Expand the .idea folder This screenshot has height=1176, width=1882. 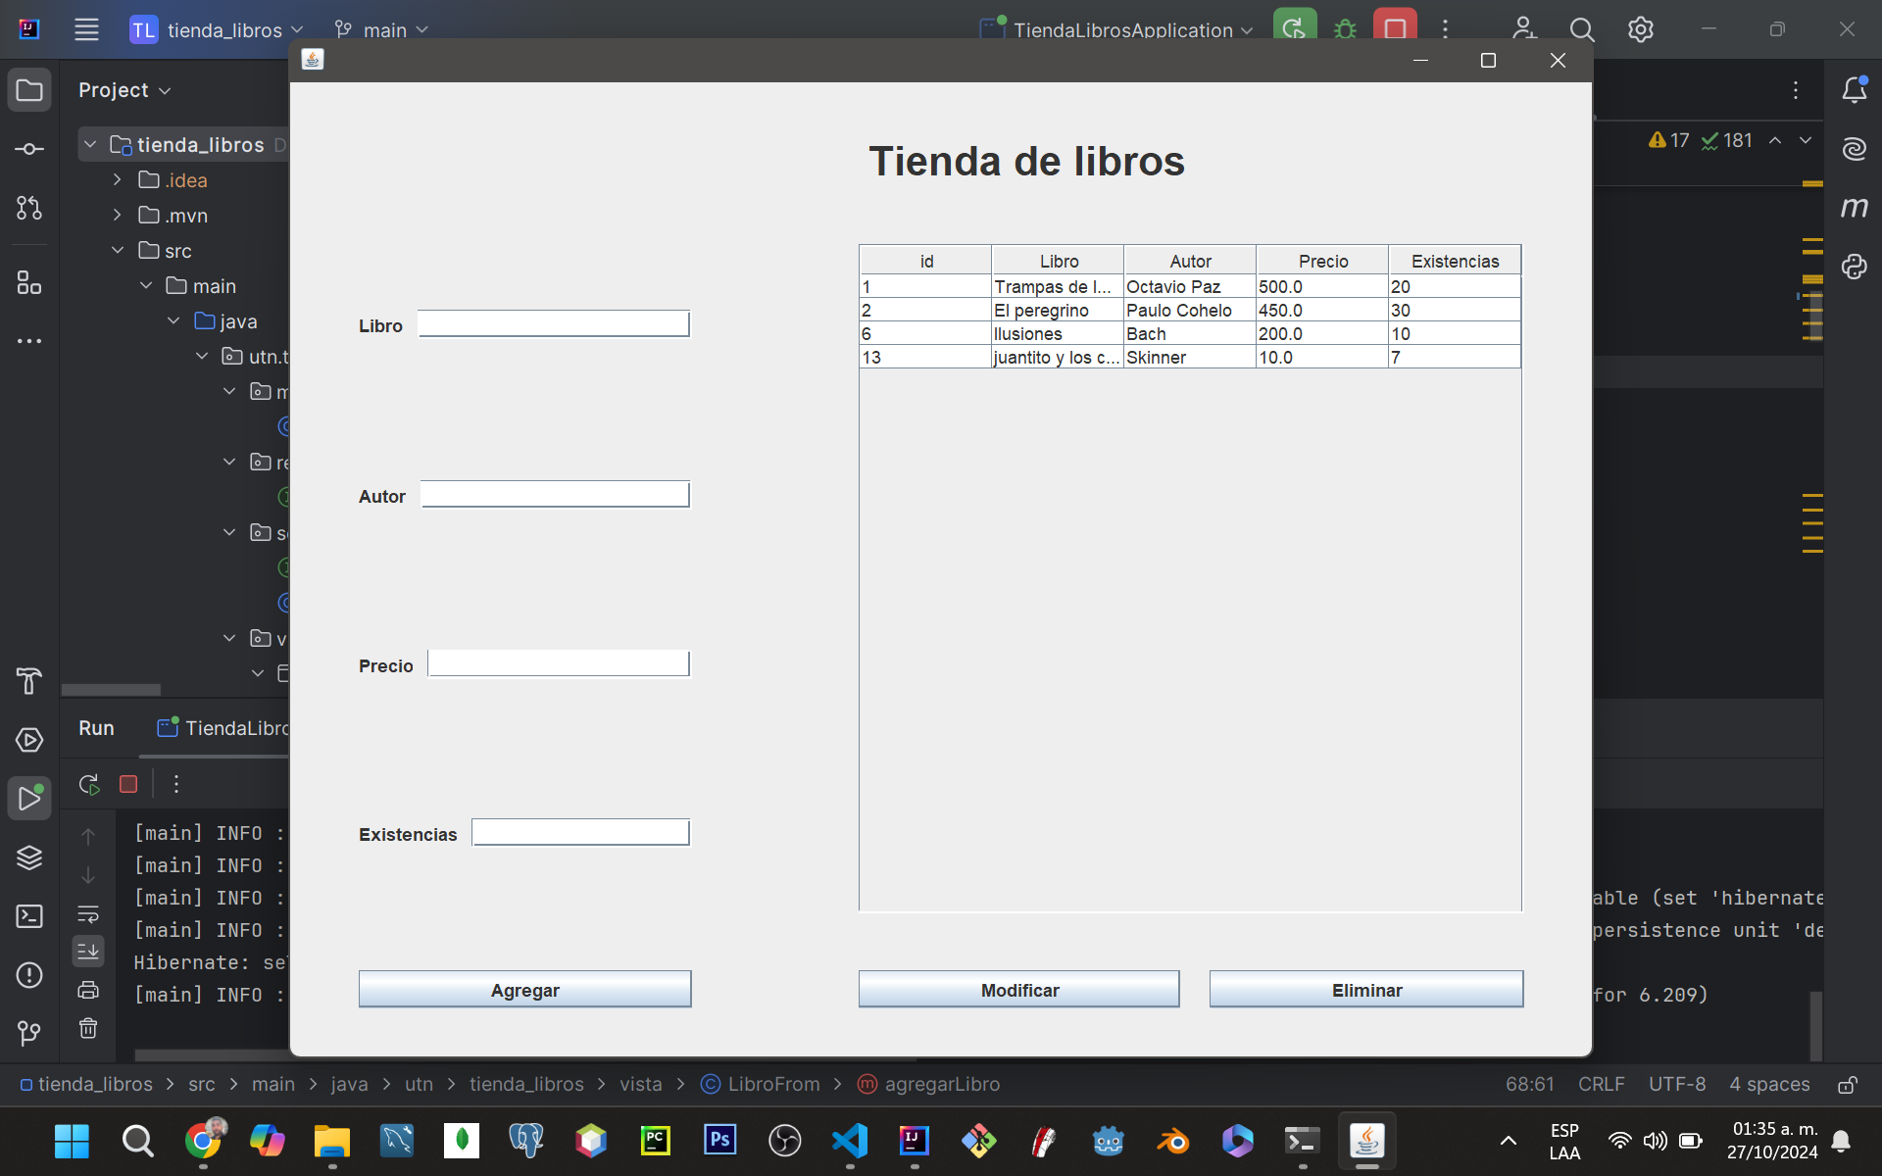pyautogui.click(x=118, y=180)
